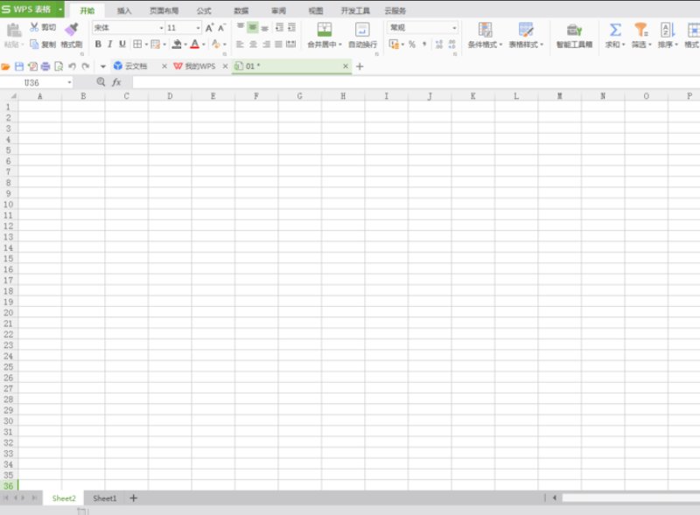Toggle Italic formatting
The image size is (700, 515).
point(110,45)
